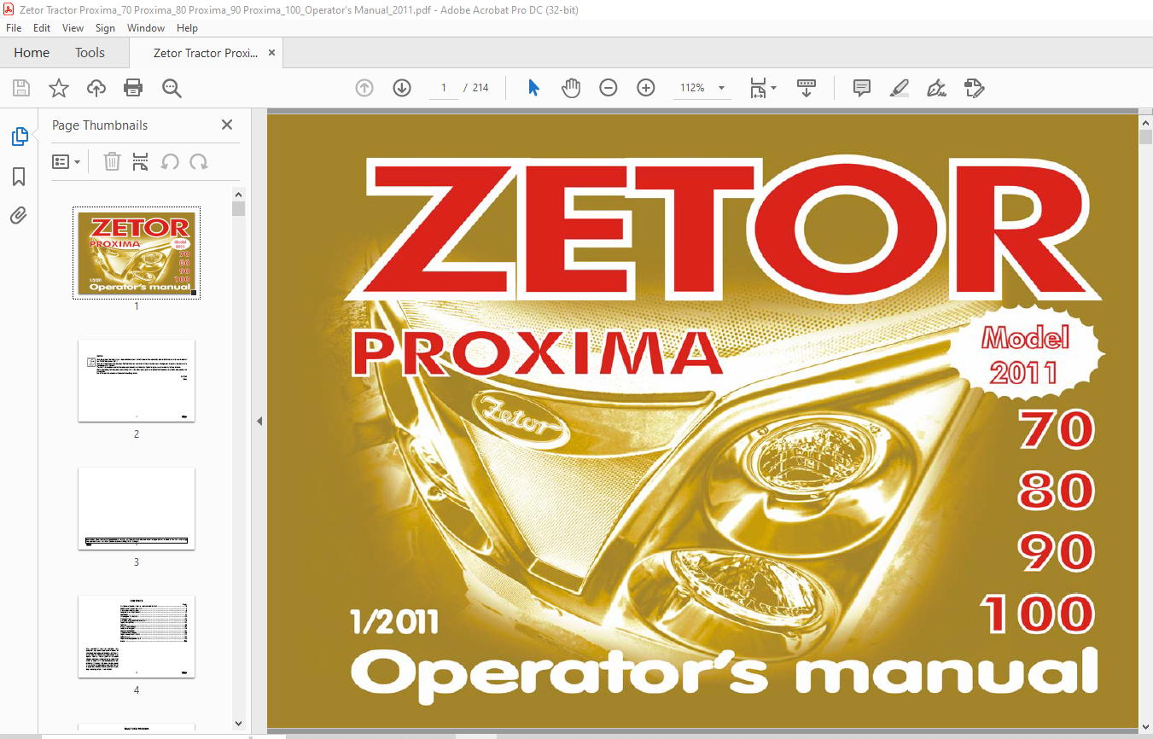
Task: Click the total pages '214' label
Action: coord(480,88)
